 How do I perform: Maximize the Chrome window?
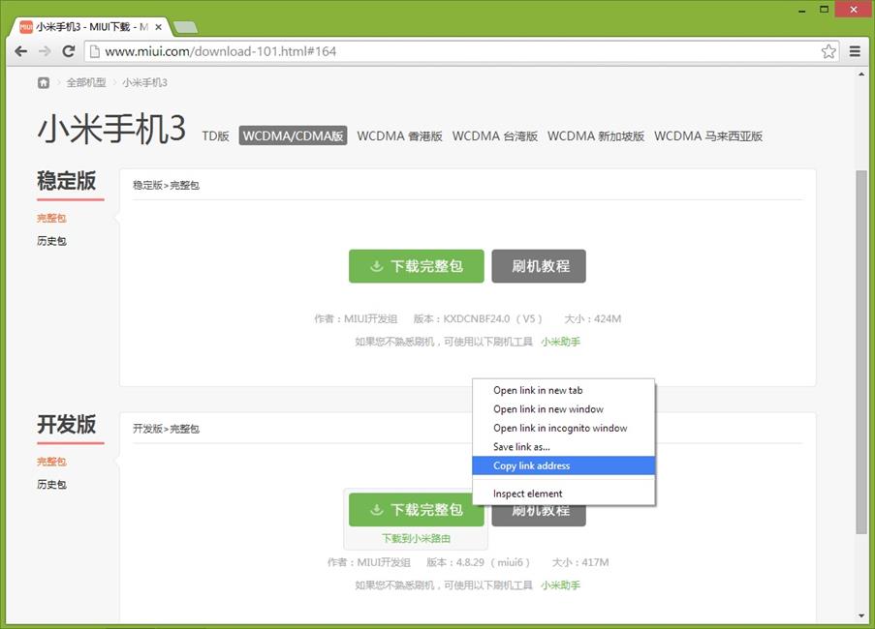[x=824, y=10]
